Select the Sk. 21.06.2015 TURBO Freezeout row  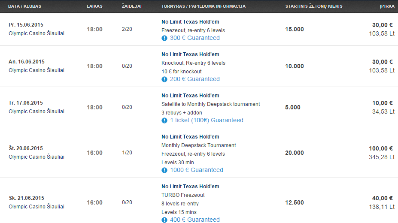[199, 201]
